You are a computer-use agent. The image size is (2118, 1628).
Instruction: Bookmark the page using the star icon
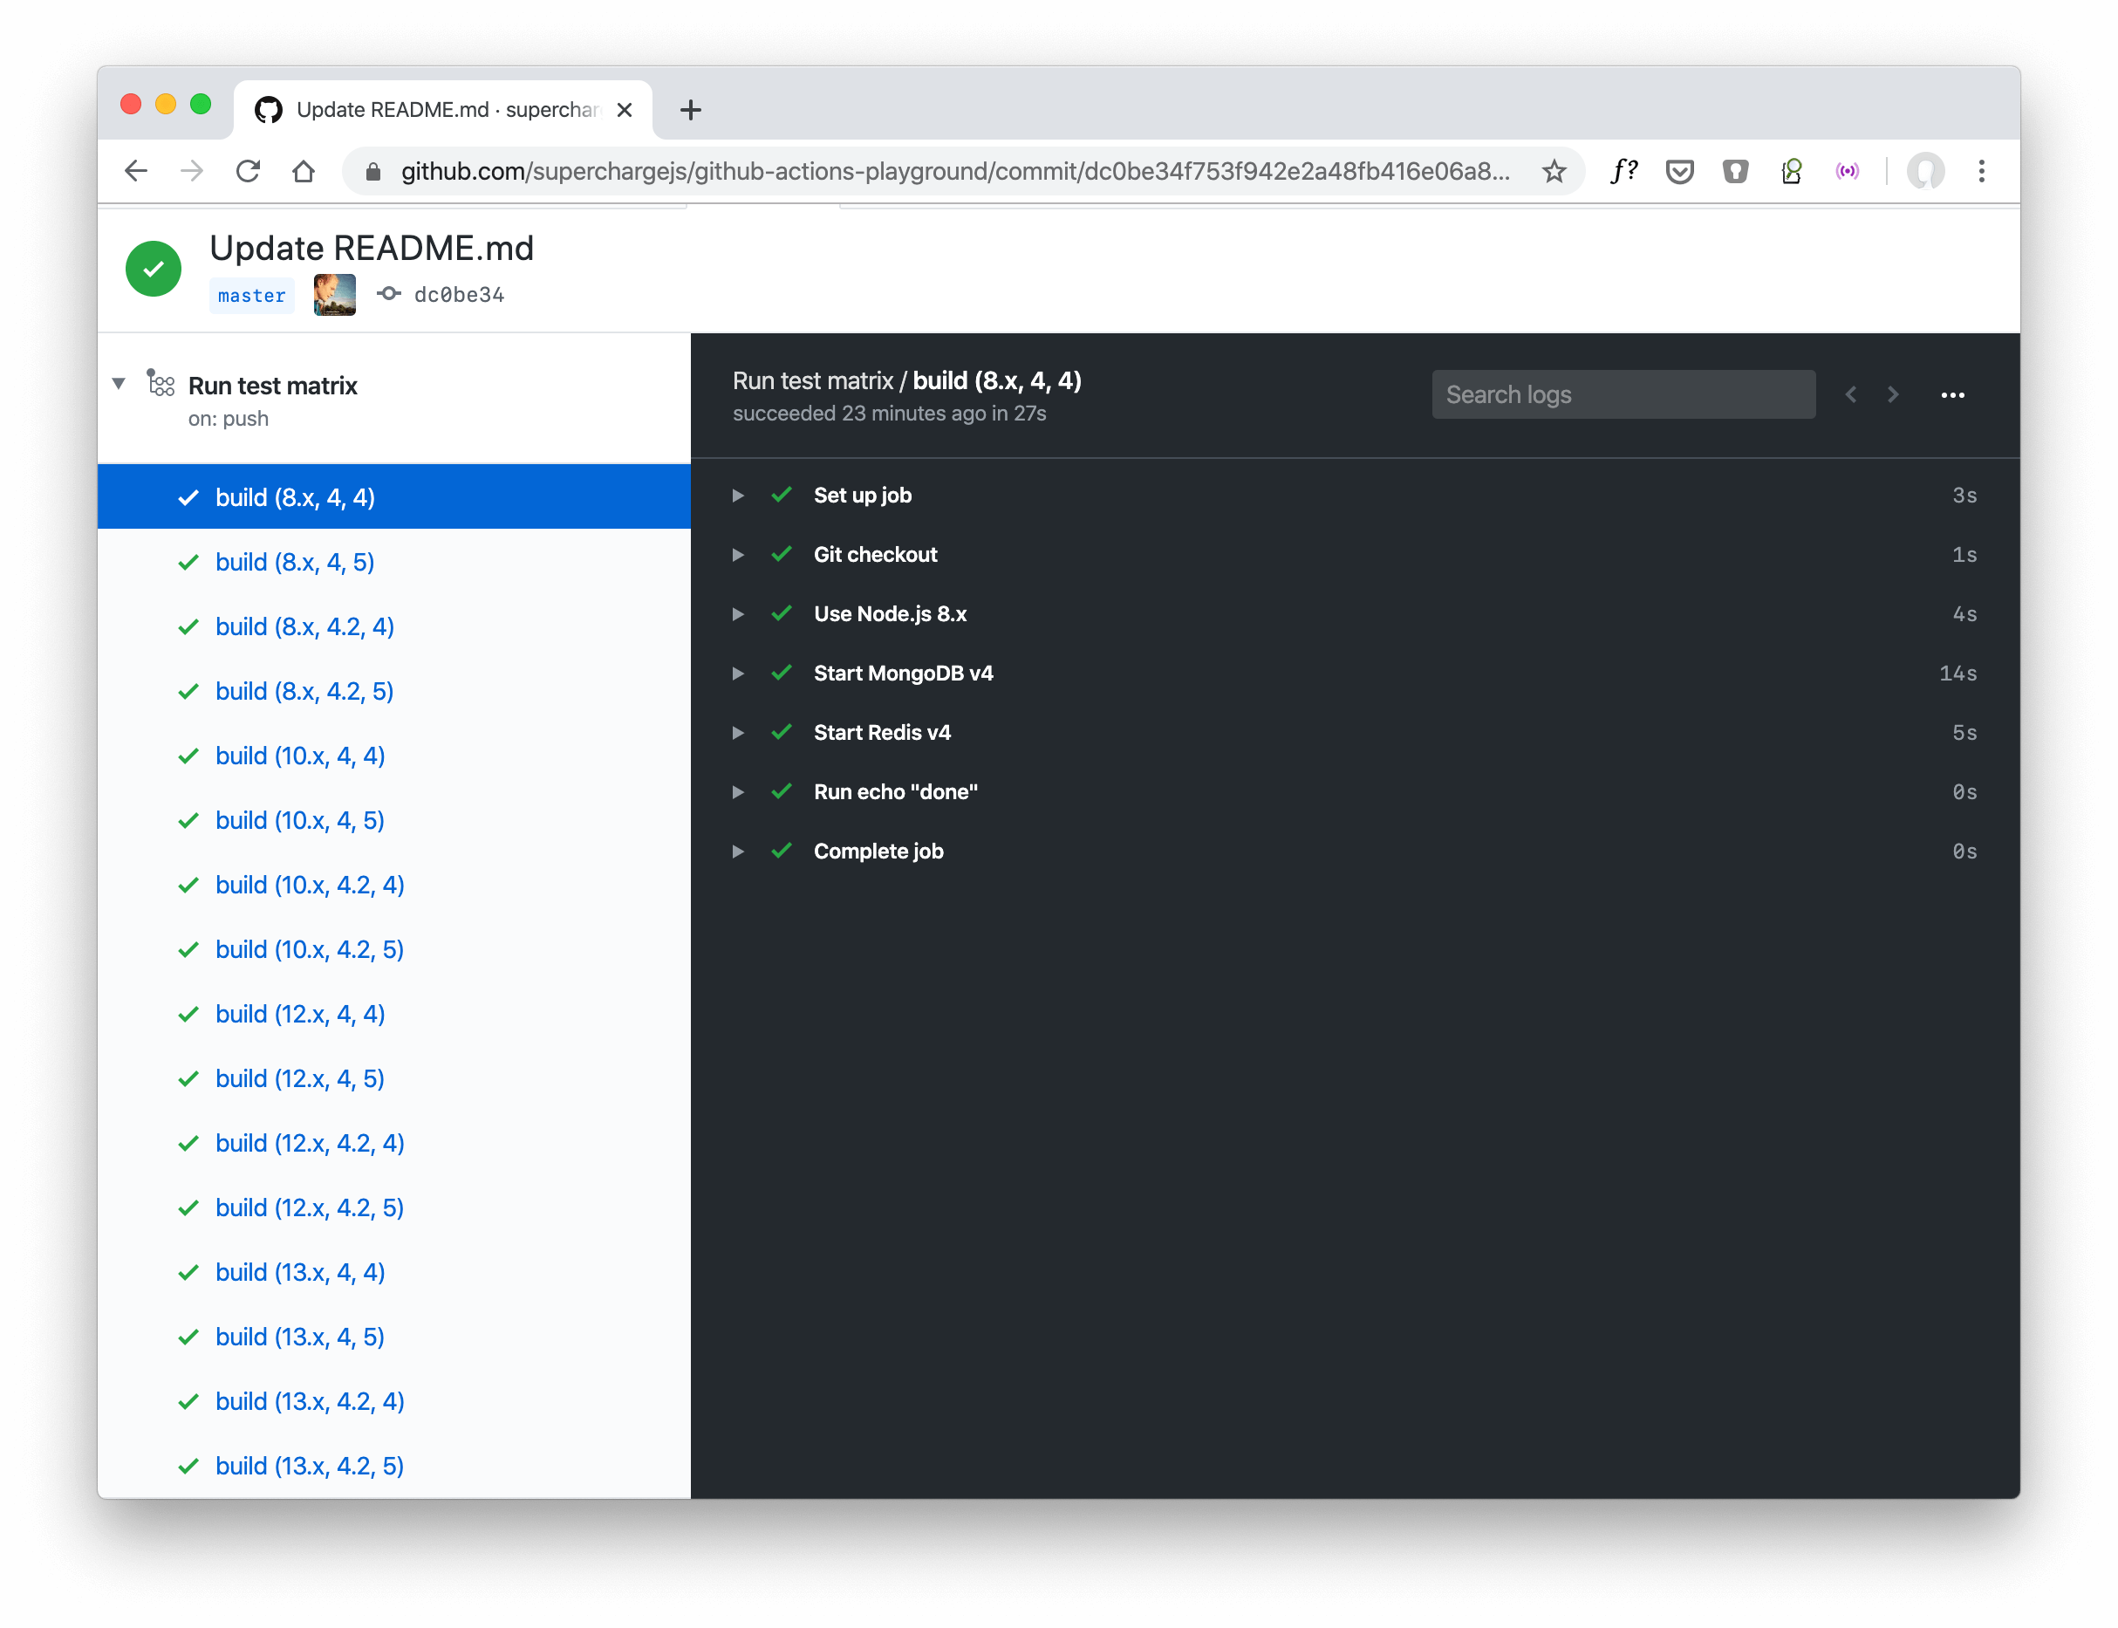point(1554,172)
